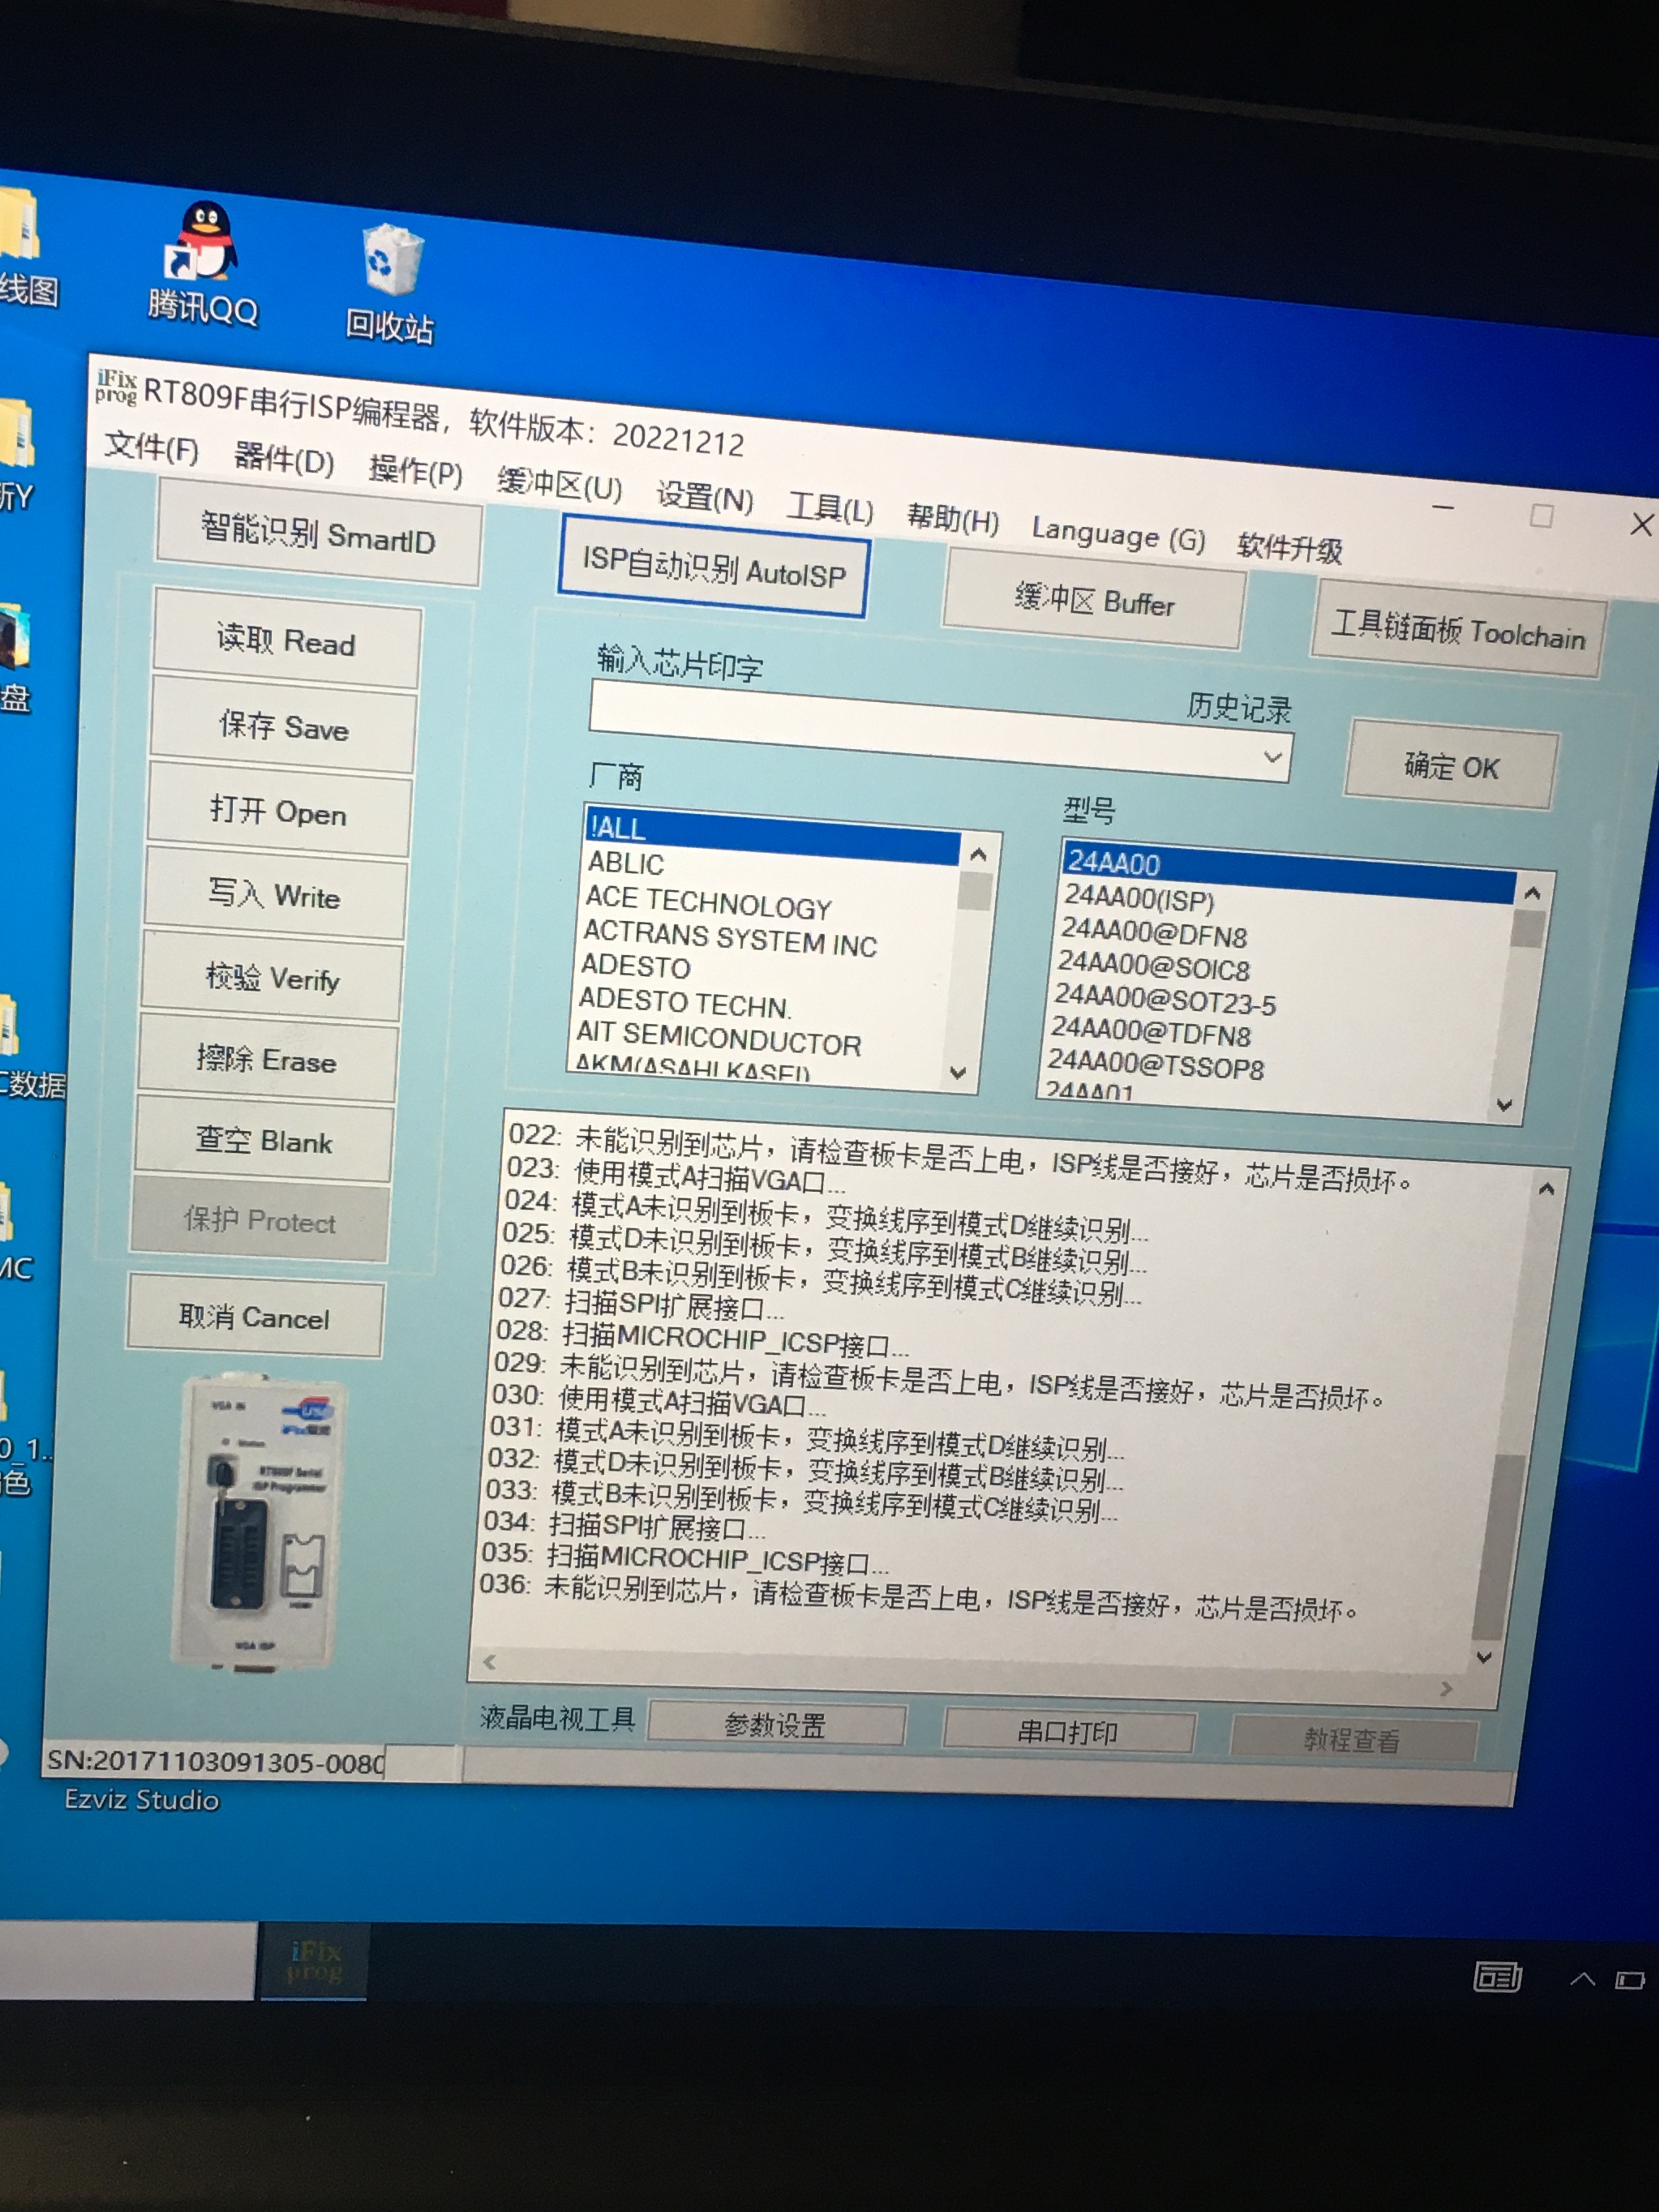
Task: Select ACE TECHNOLOGY in manufacturer list
Action: click(x=708, y=904)
